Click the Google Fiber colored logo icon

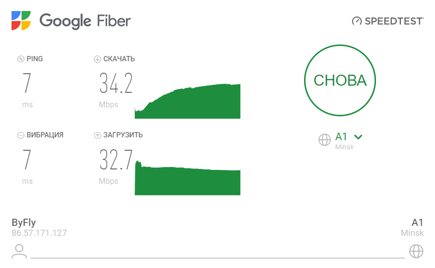[22, 21]
